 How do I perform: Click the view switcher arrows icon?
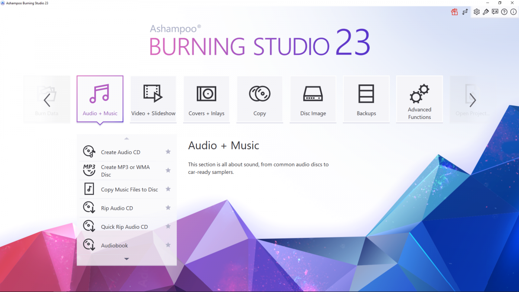coord(465,12)
